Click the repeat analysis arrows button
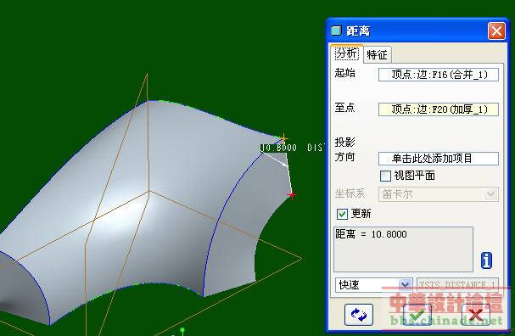 (359, 314)
